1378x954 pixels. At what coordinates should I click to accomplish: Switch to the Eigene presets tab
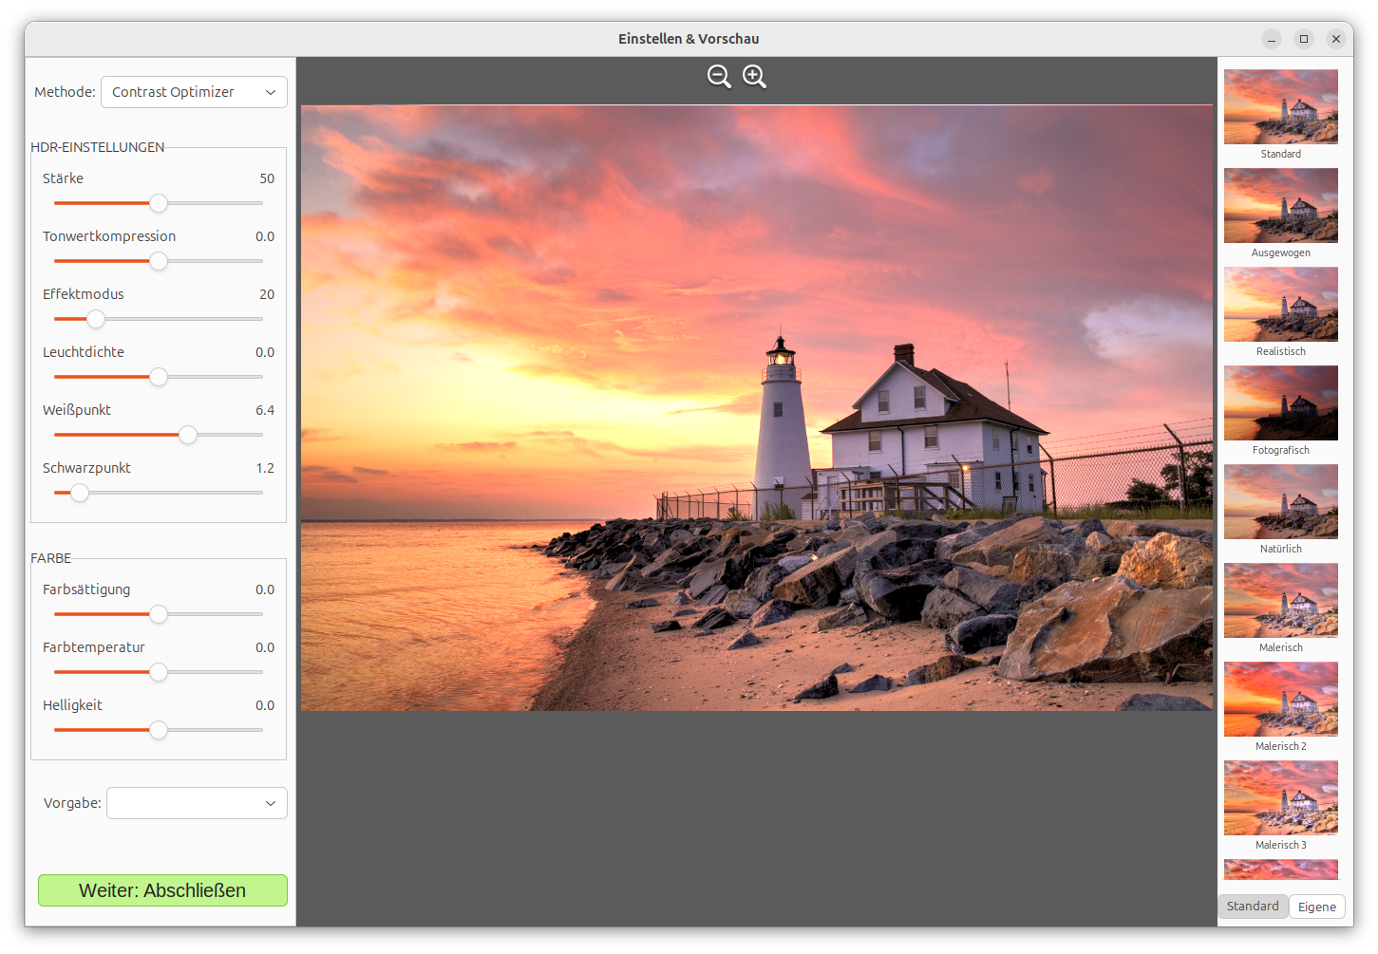(x=1316, y=907)
